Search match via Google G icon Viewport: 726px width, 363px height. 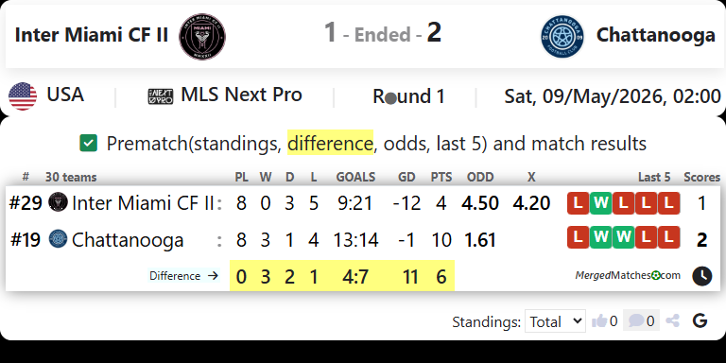point(700,320)
